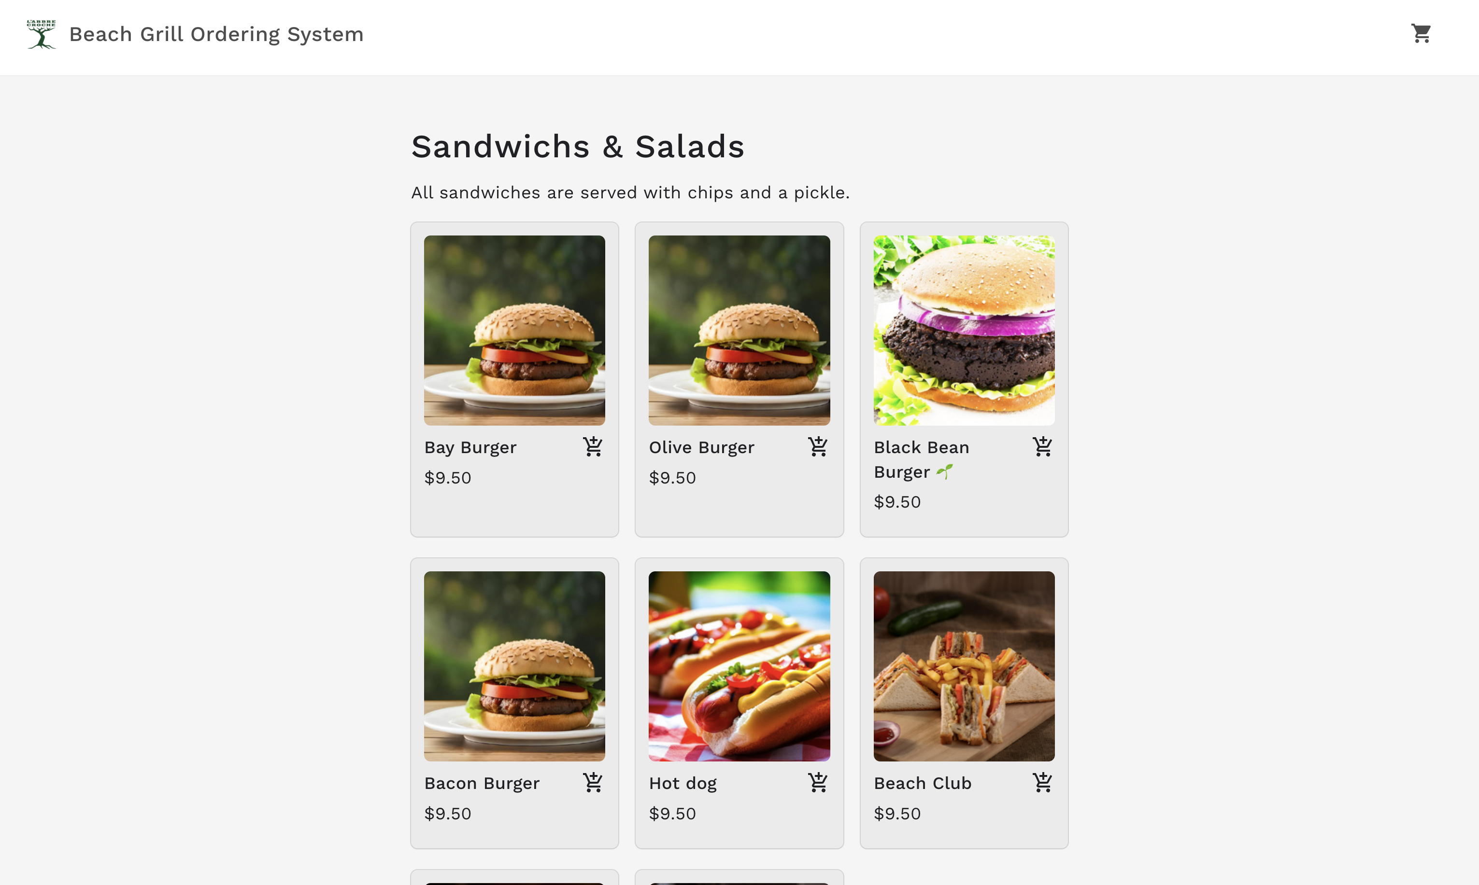Select the Olive Burger photo
Screen dimensions: 1479x885
pyautogui.click(x=739, y=330)
